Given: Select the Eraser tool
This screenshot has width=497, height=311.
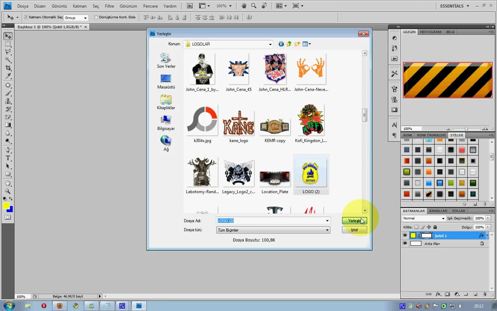Looking at the screenshot, I should [x=8, y=117].
